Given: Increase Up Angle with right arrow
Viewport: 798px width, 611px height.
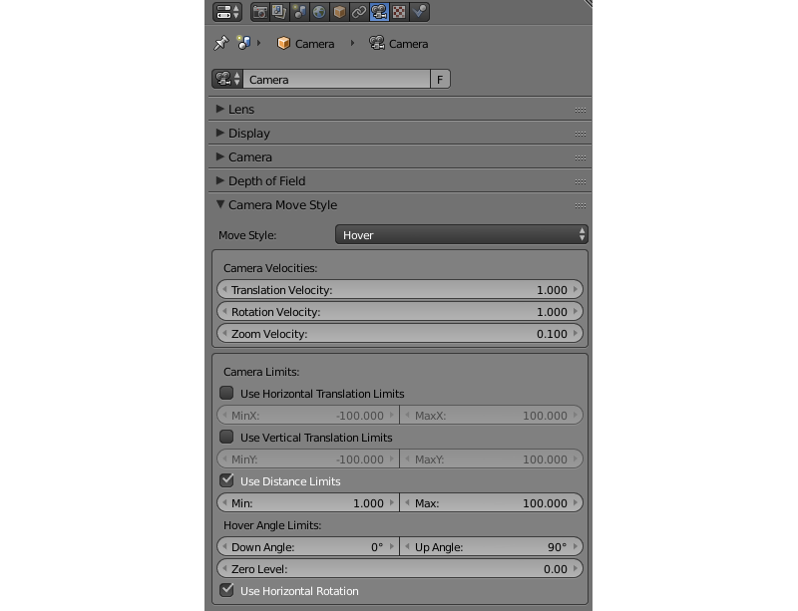Looking at the screenshot, I should (576, 546).
